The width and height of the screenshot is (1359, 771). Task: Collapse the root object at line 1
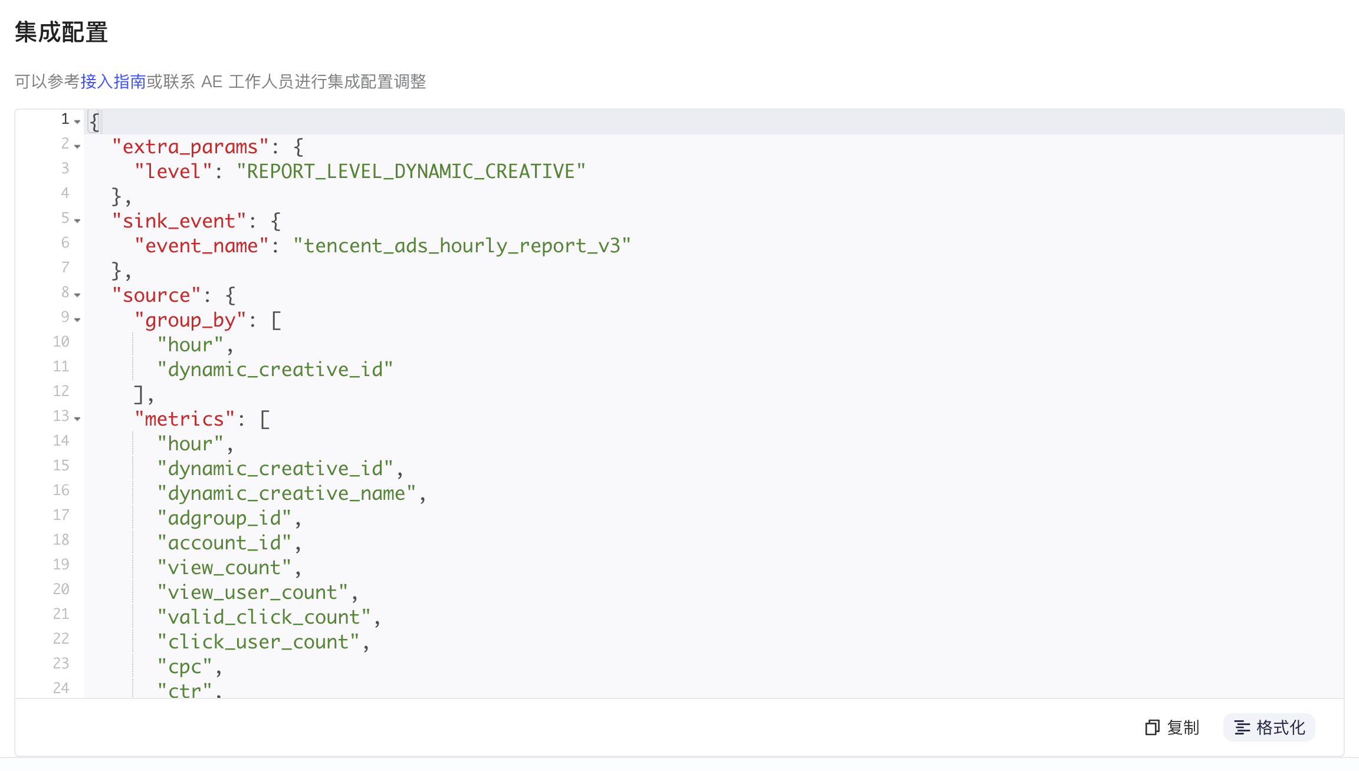click(x=77, y=121)
